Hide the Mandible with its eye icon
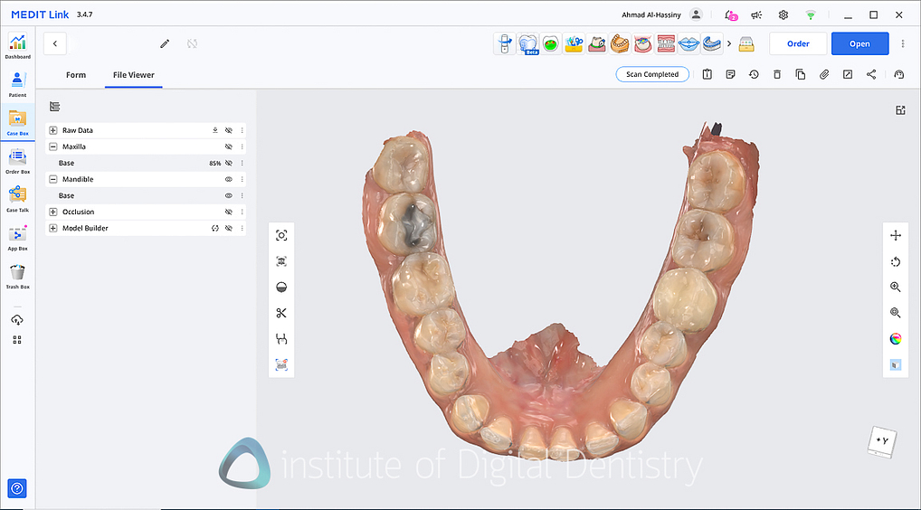The width and height of the screenshot is (921, 510). click(x=229, y=179)
